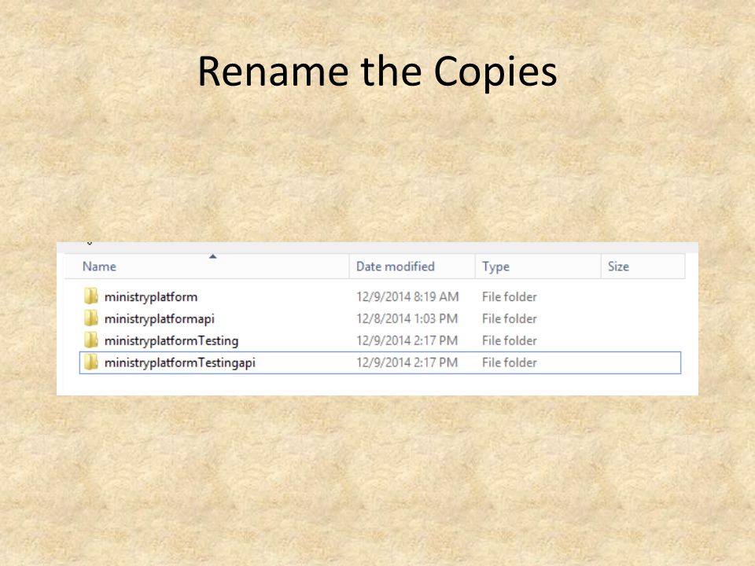
Task: Click the date 12/9/2014 8:19 AM
Action: coord(407,296)
